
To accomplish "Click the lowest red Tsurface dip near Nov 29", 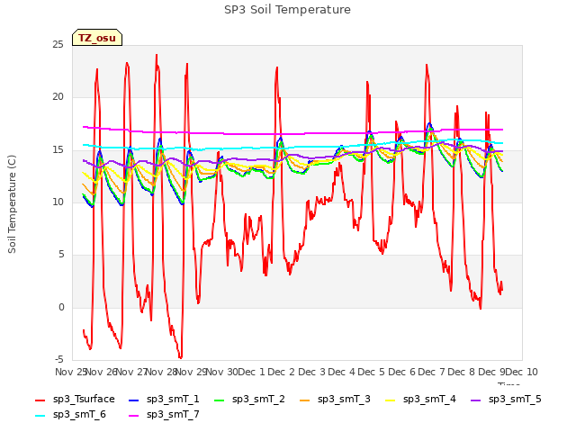I will 180,357.
